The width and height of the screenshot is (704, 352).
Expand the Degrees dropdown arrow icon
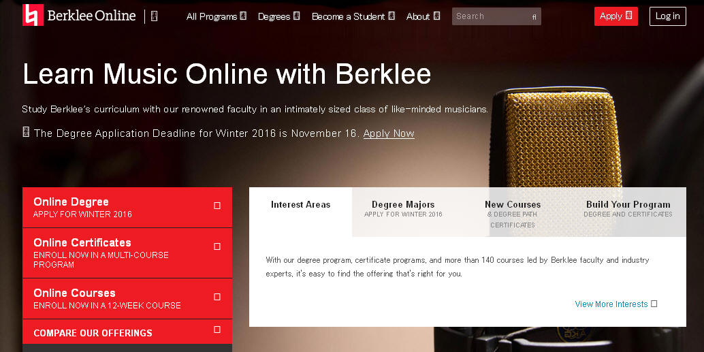296,16
